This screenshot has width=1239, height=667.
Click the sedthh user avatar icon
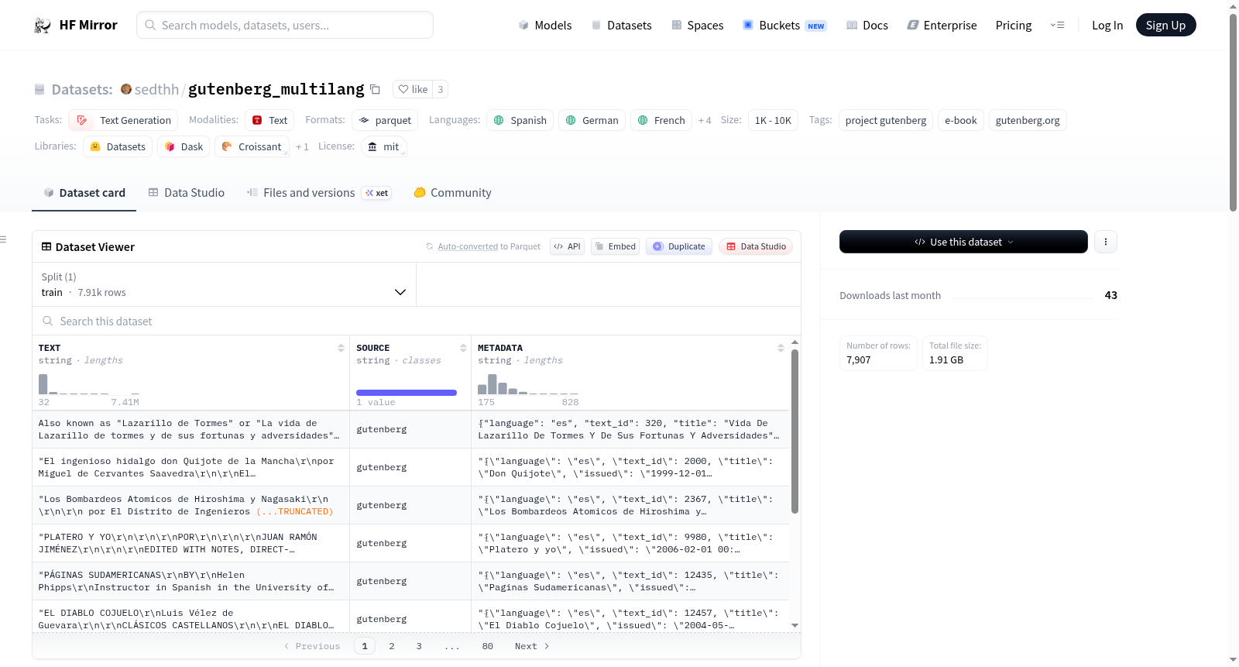click(126, 89)
